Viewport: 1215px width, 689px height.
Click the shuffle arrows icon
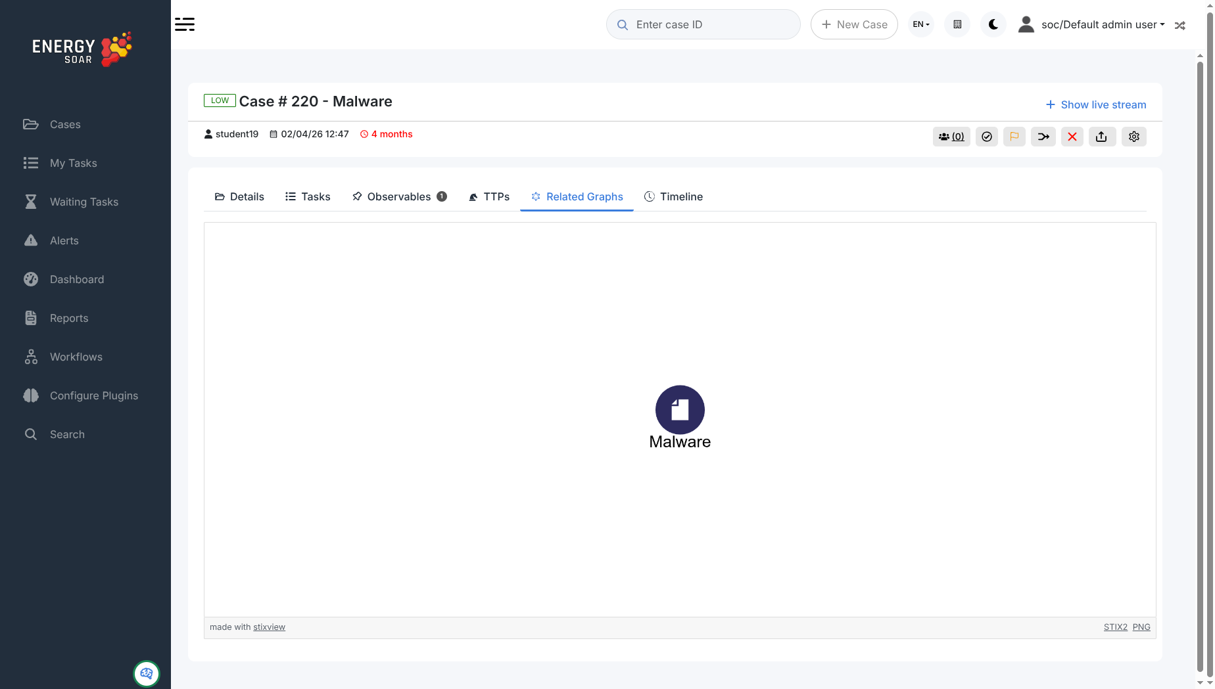(x=1180, y=25)
